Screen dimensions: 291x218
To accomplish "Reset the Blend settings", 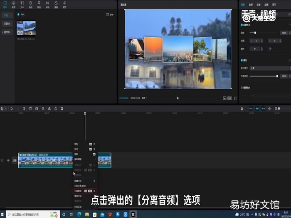I will [x=289, y=60].
